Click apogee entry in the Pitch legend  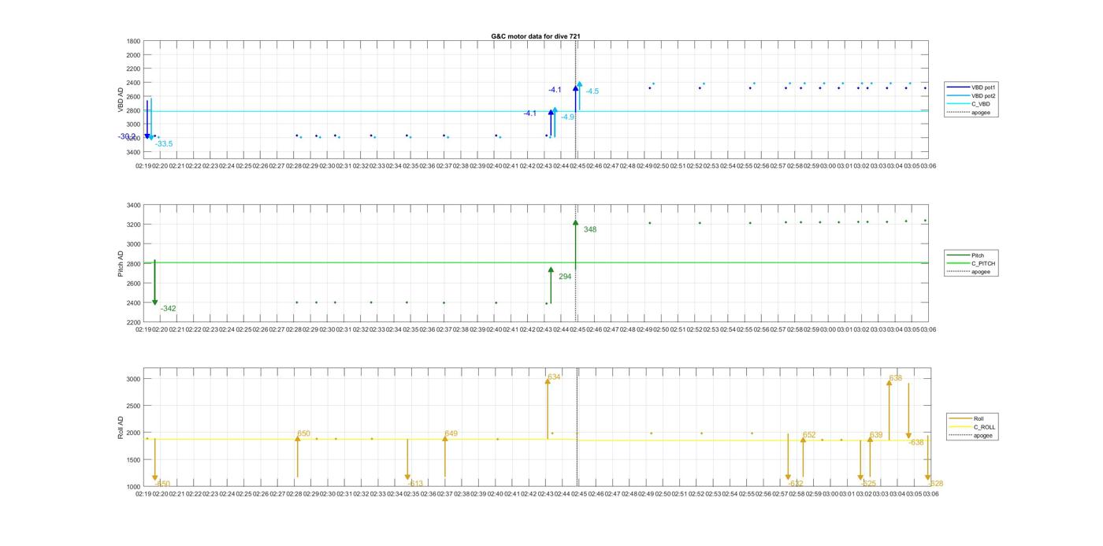tap(969, 271)
